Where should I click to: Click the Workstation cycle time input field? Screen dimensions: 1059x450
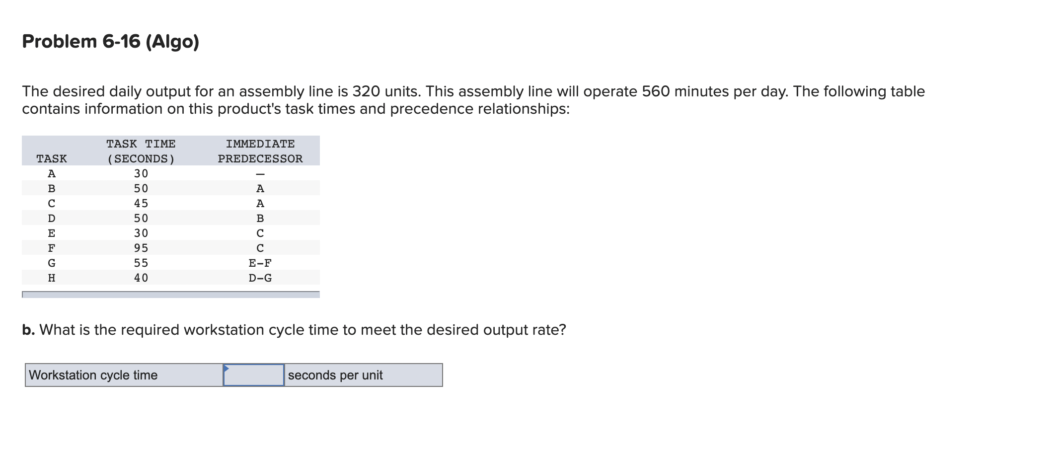[253, 376]
